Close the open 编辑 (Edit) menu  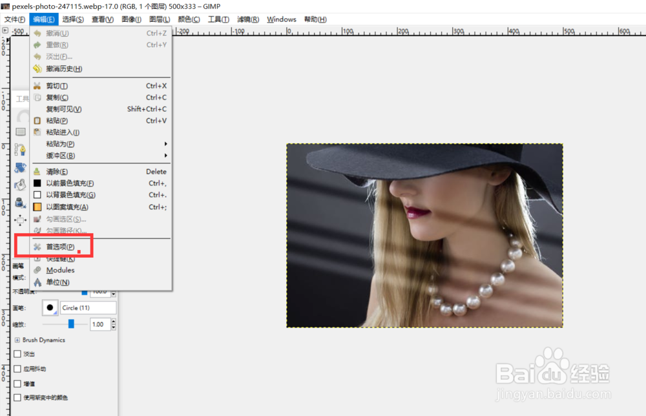point(44,19)
